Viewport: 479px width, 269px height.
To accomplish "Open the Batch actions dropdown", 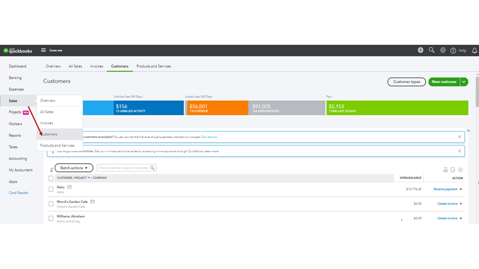I will [x=74, y=168].
